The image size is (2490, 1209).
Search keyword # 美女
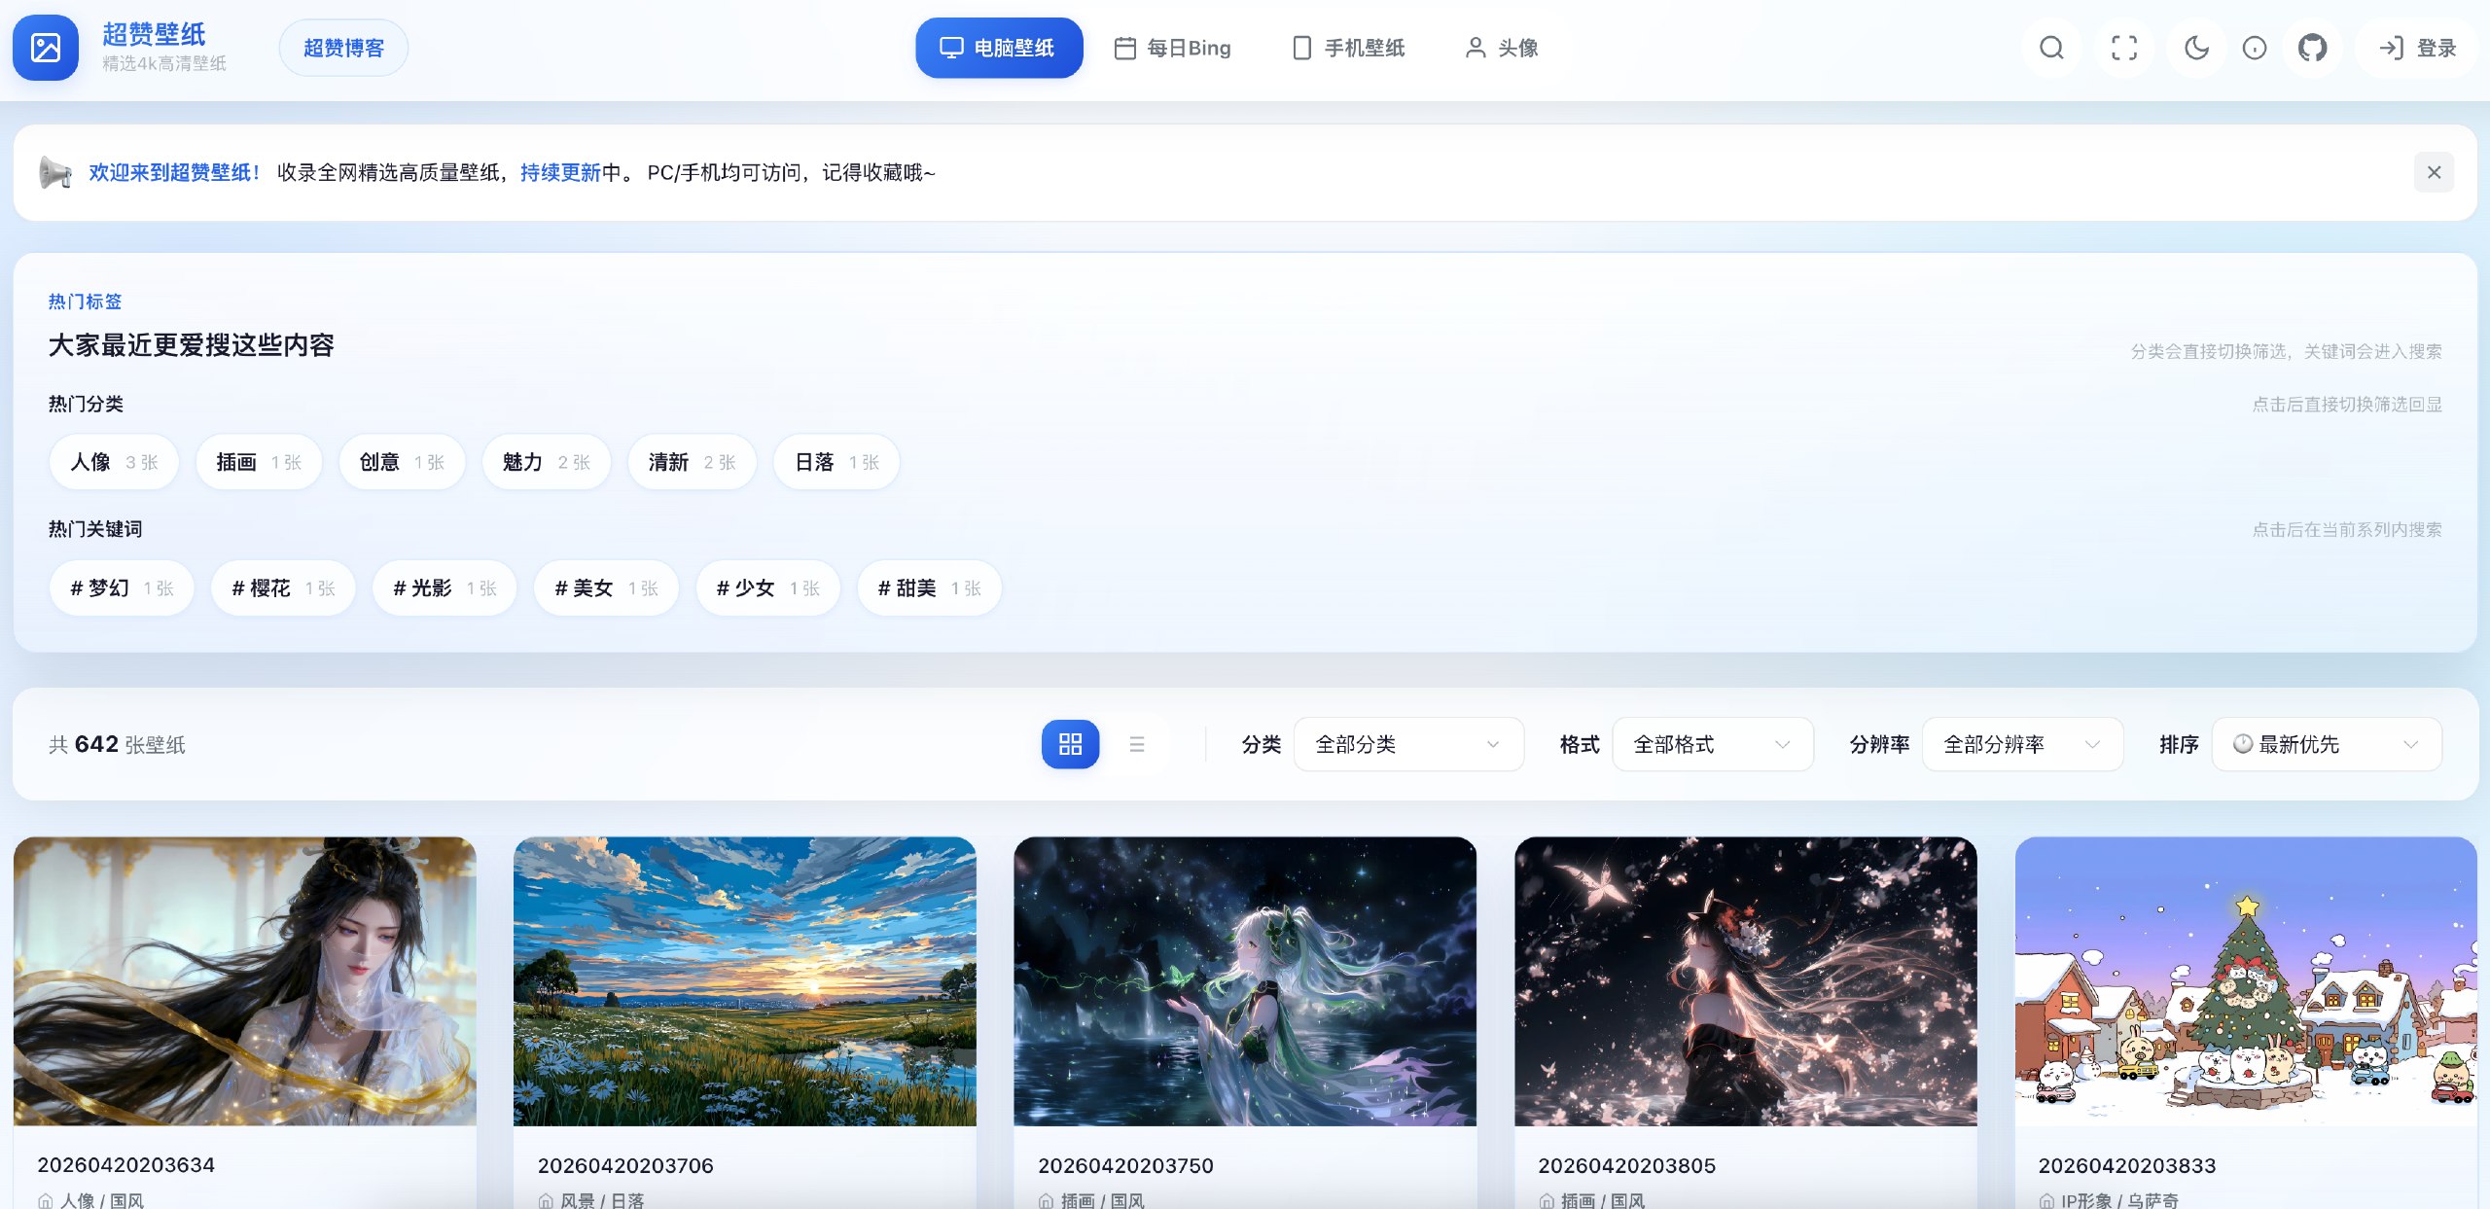point(606,588)
